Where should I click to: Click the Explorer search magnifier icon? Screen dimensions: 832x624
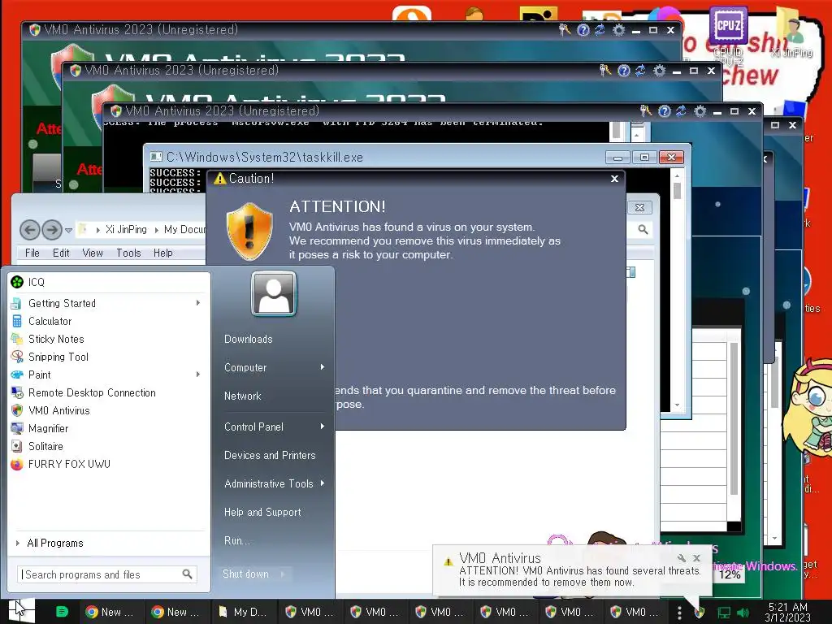(643, 230)
